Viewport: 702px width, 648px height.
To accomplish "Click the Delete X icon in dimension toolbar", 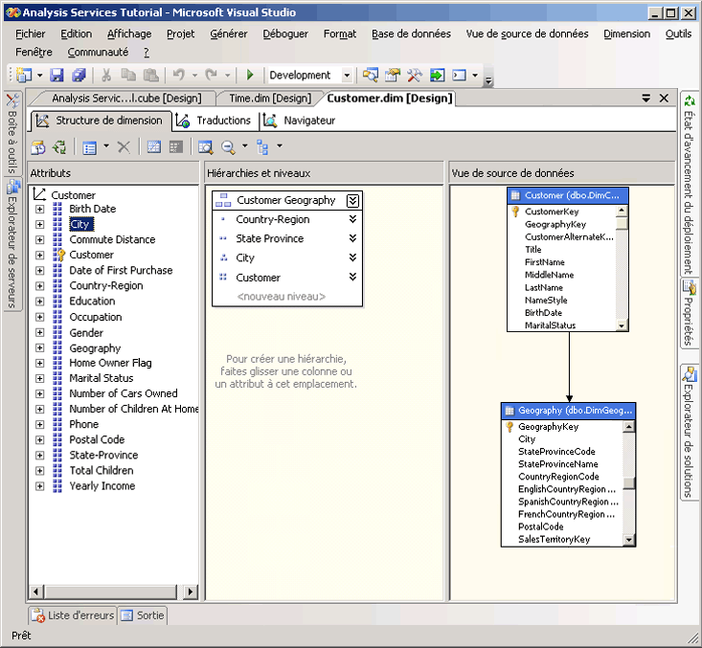I will click(x=124, y=146).
